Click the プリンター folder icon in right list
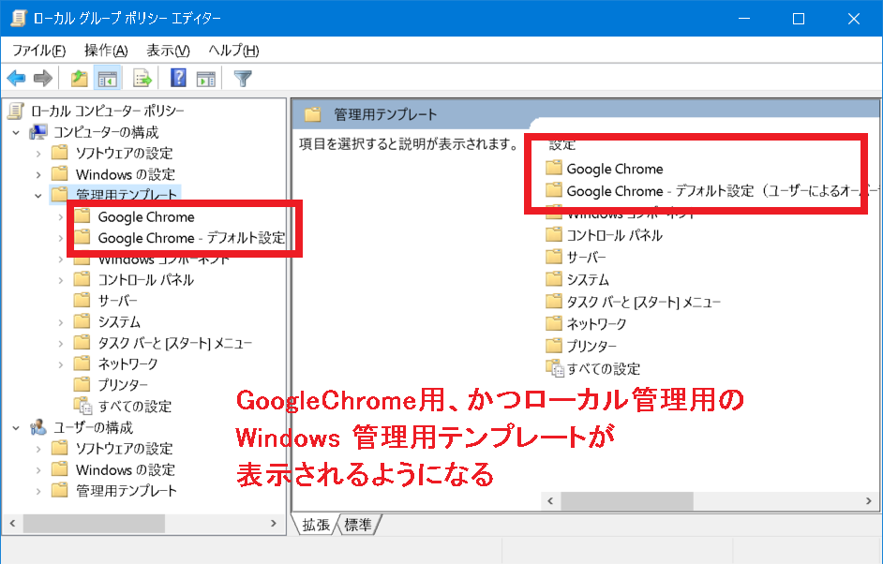 click(554, 345)
